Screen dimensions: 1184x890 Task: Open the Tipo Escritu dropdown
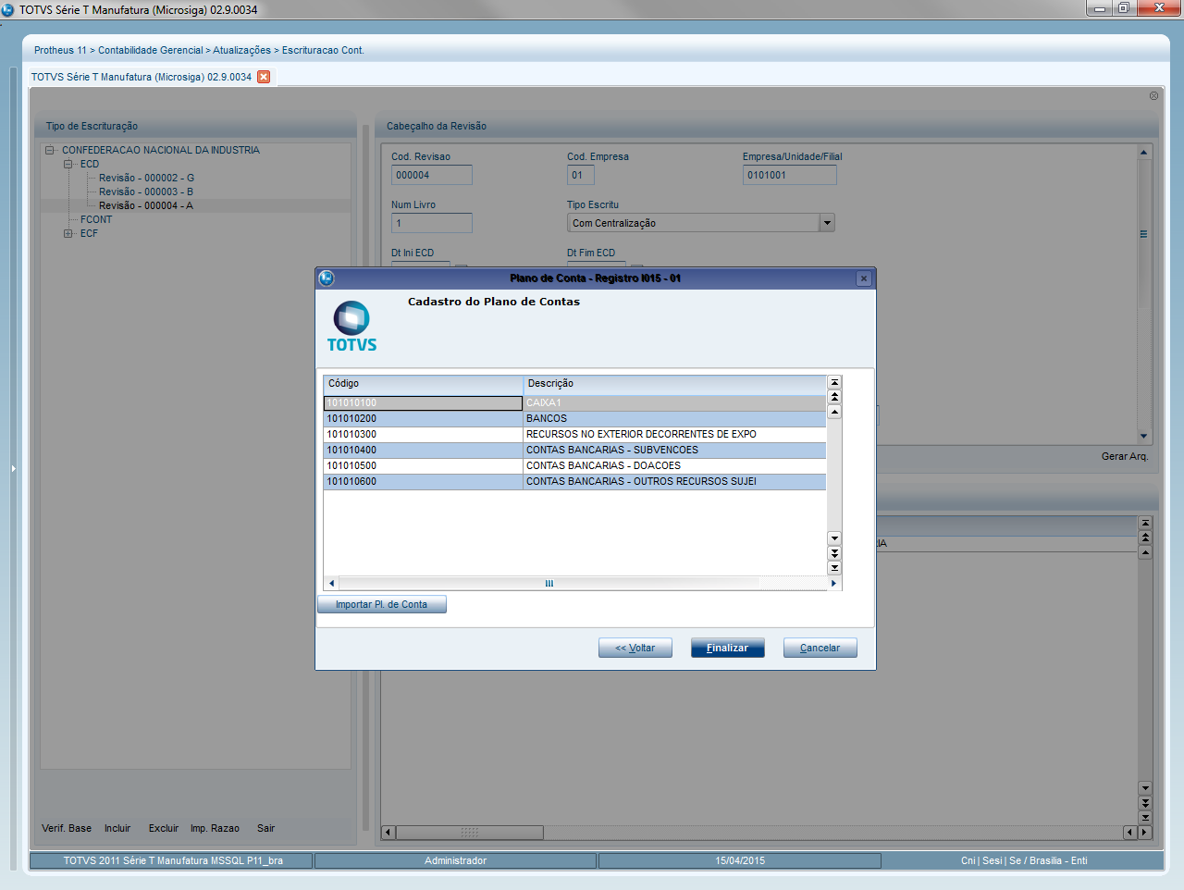[827, 223]
